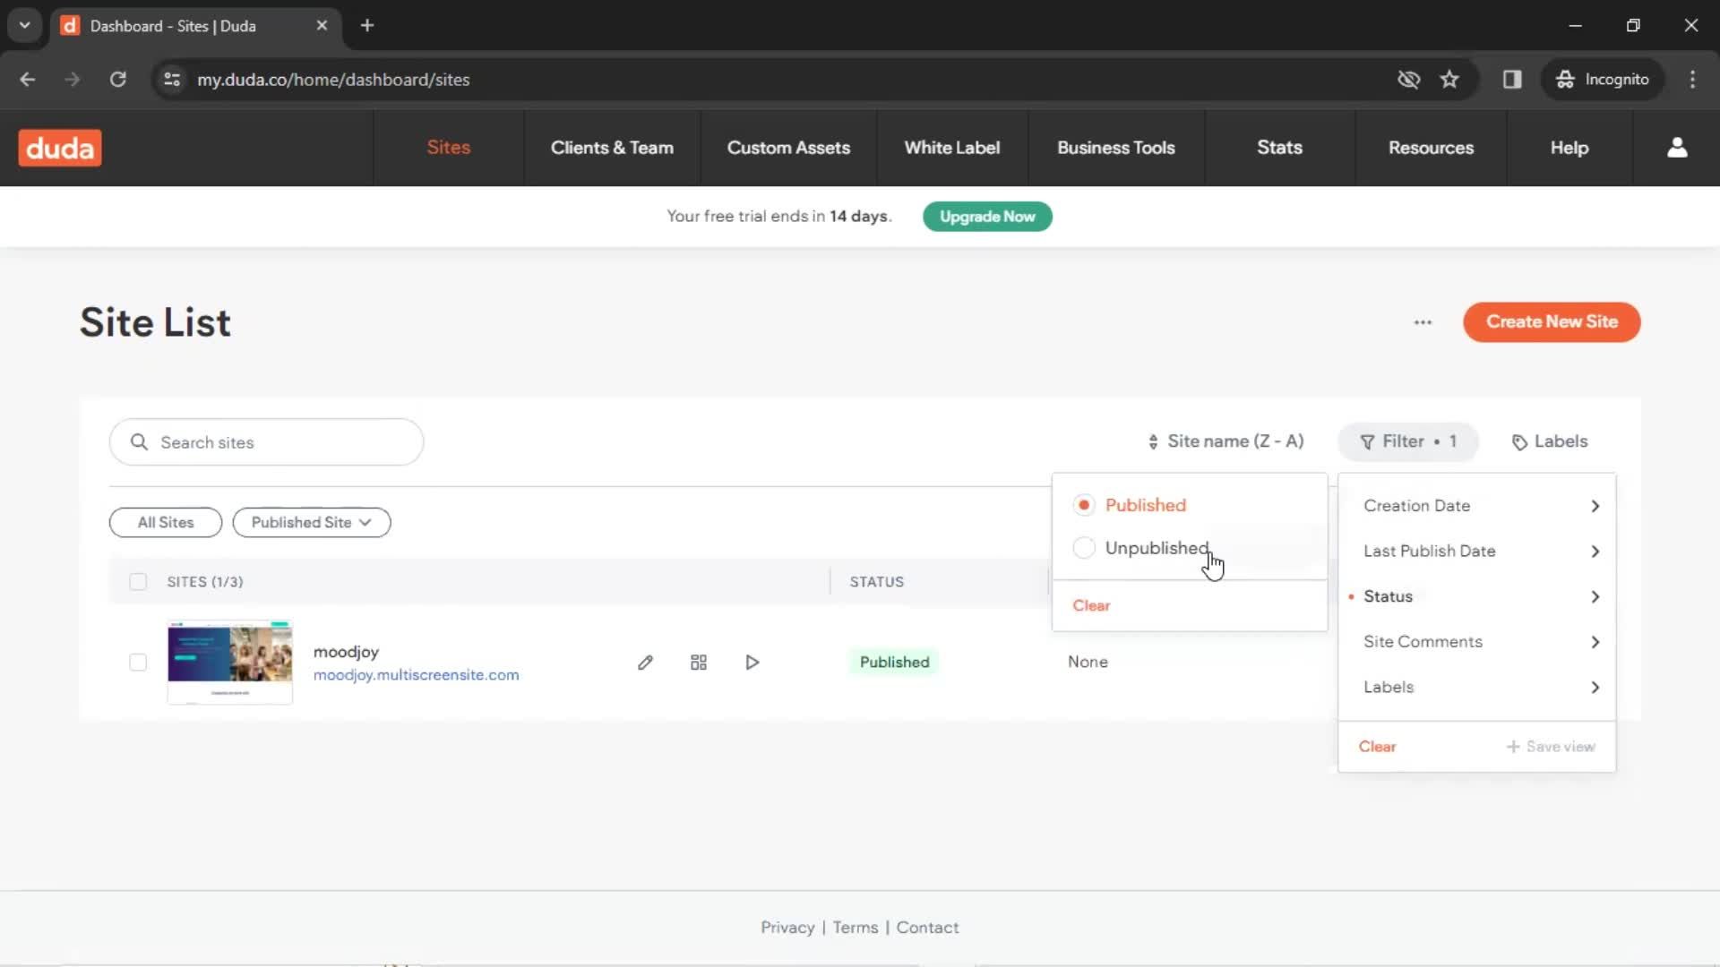
Task: Open the Chrome three-dot menu
Action: point(1692,80)
